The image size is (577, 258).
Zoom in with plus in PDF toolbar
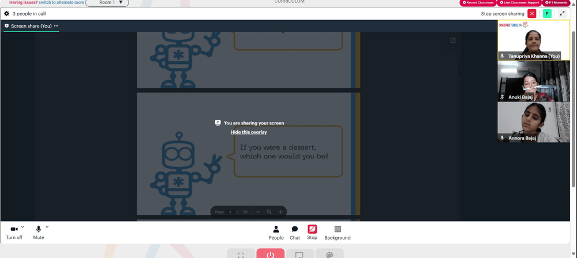(x=280, y=212)
